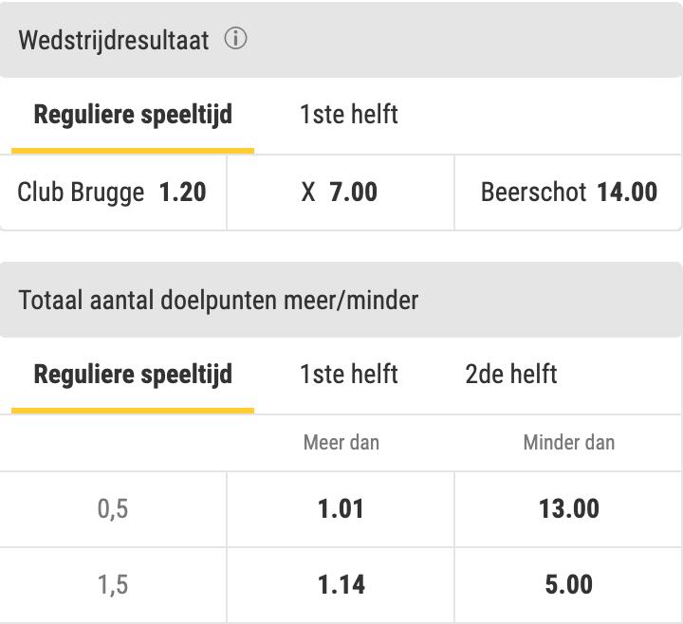The image size is (683, 624).
Task: Bet on Club Brugge at 1.20
Action: [113, 192]
